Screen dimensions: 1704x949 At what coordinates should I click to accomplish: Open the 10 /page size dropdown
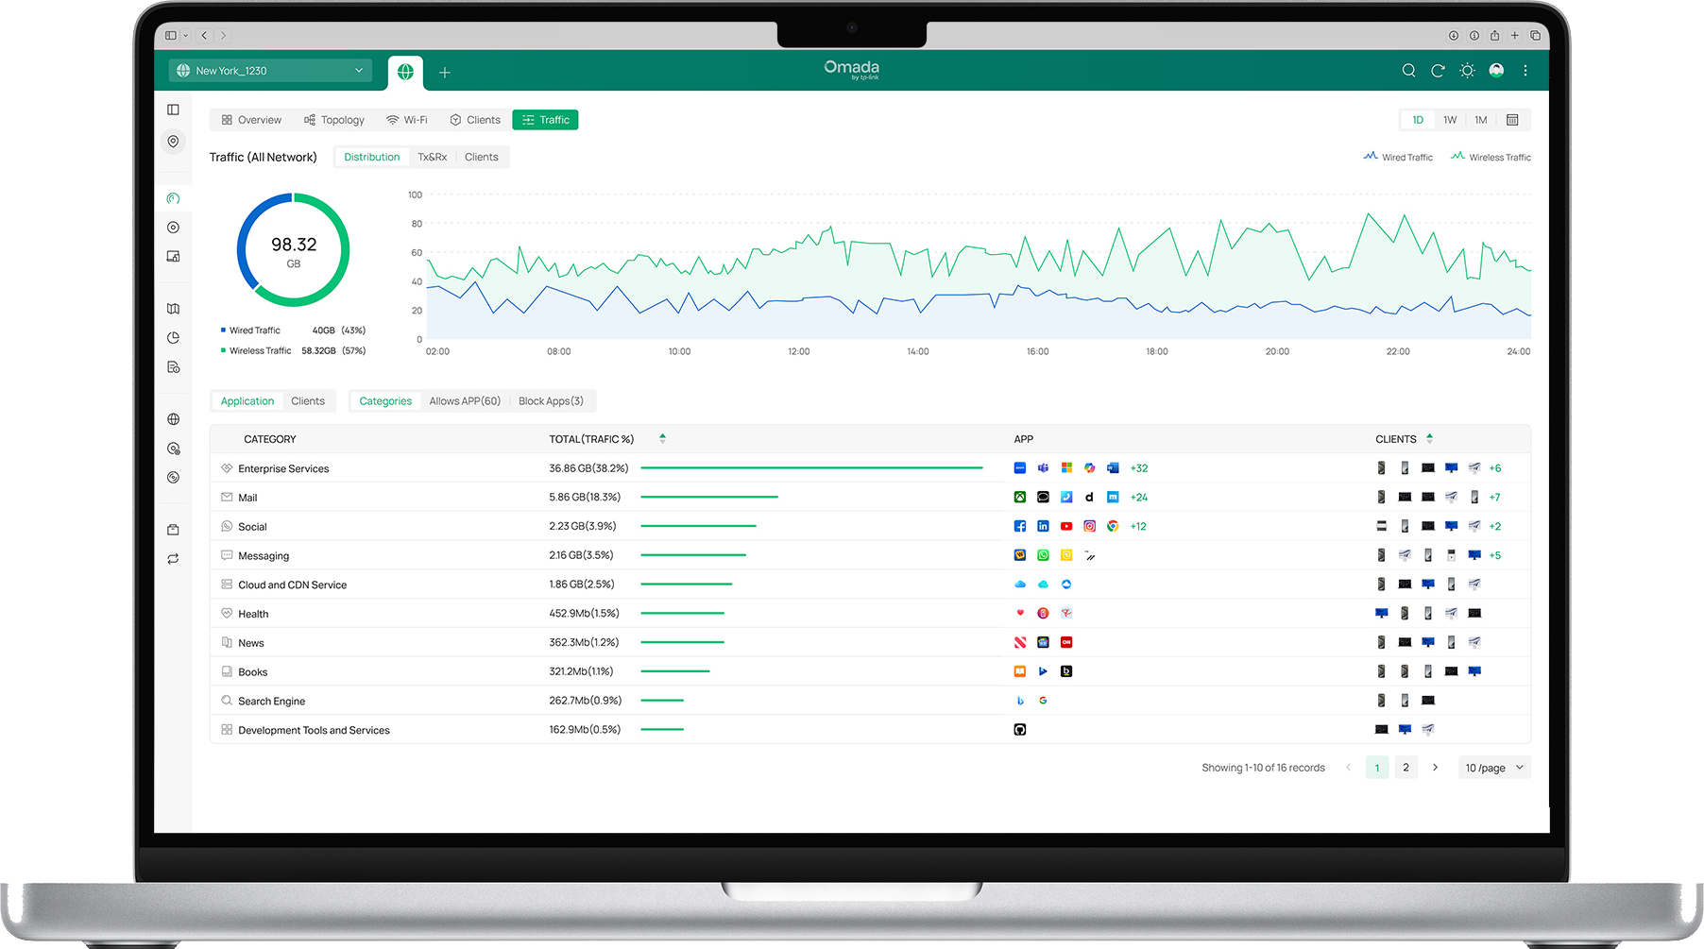tap(1494, 768)
